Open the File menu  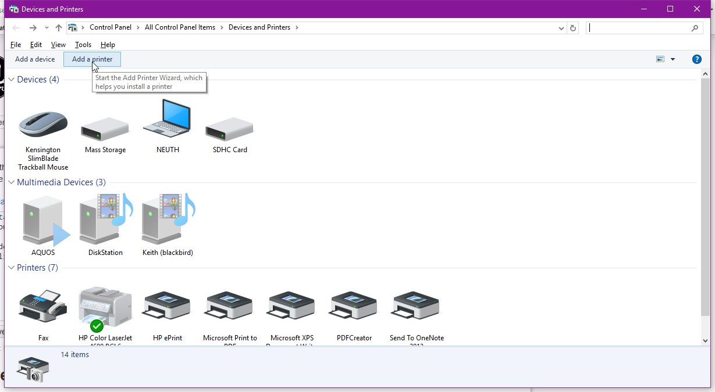click(x=16, y=45)
